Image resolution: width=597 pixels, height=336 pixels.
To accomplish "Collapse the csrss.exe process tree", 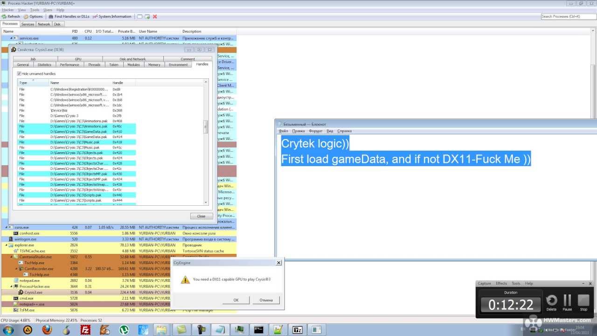I will click(7, 227).
